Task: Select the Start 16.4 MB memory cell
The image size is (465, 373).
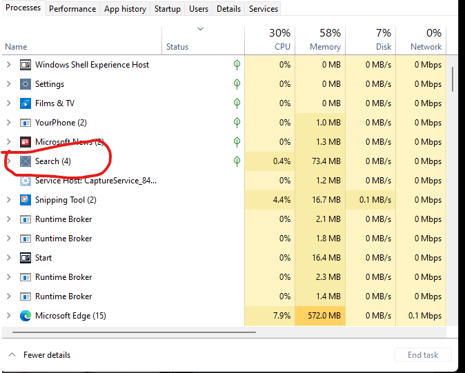Action: [320, 258]
